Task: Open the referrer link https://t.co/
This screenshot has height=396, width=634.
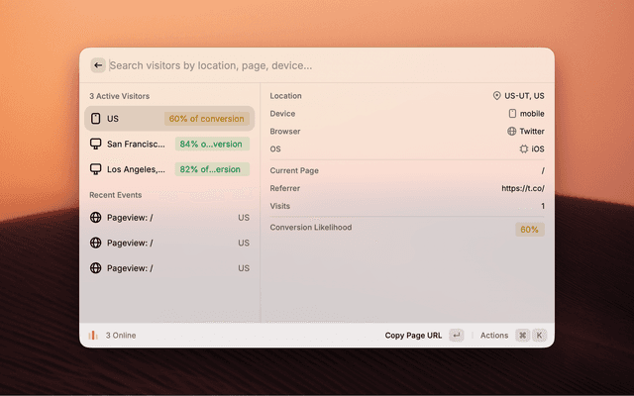Action: [522, 188]
